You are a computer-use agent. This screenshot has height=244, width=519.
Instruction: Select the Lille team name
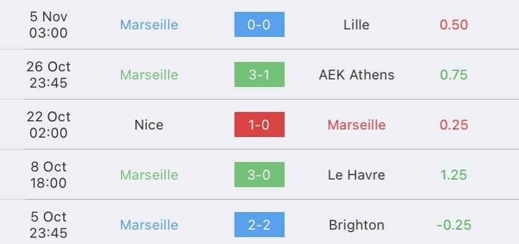tap(357, 25)
